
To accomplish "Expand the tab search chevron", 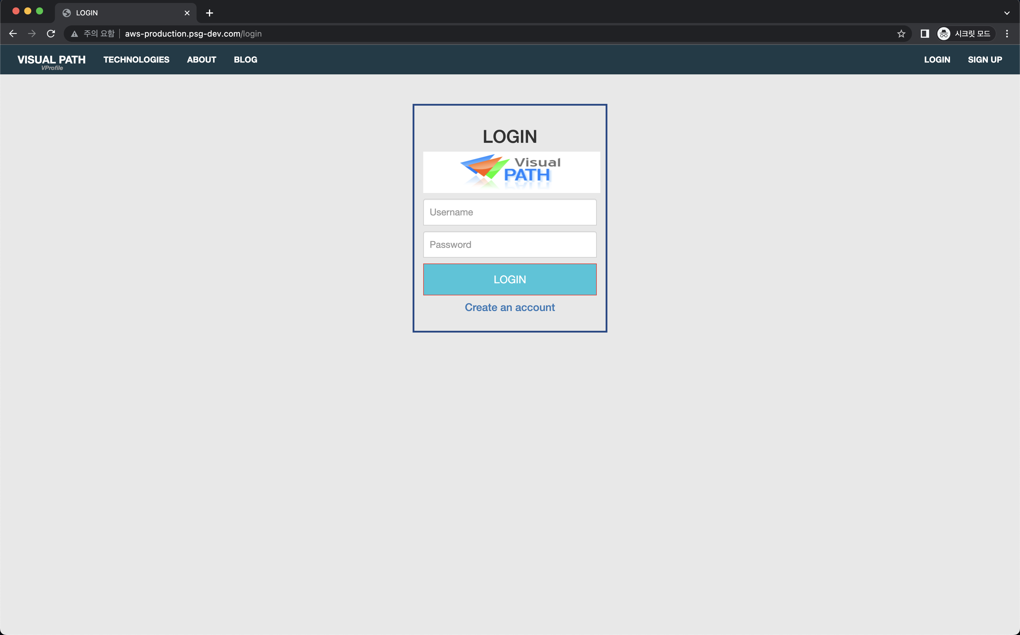I will pos(1007,13).
